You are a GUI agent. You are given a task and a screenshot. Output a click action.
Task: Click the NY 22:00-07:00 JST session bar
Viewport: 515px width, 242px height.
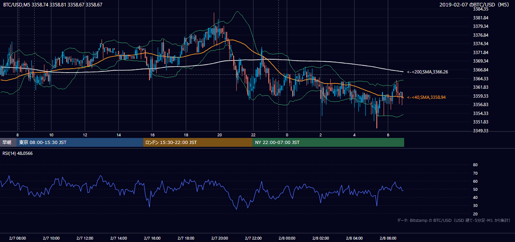(328, 142)
